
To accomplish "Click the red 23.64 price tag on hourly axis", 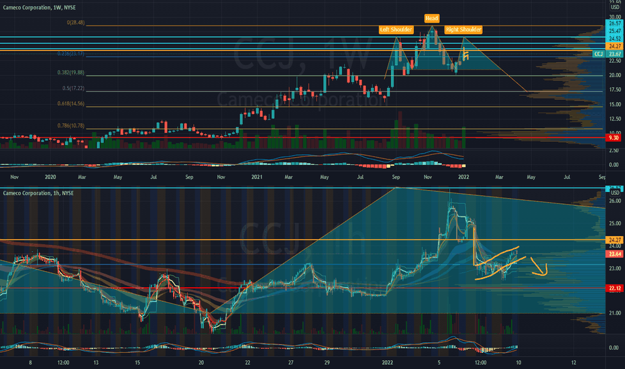I will tap(615, 254).
